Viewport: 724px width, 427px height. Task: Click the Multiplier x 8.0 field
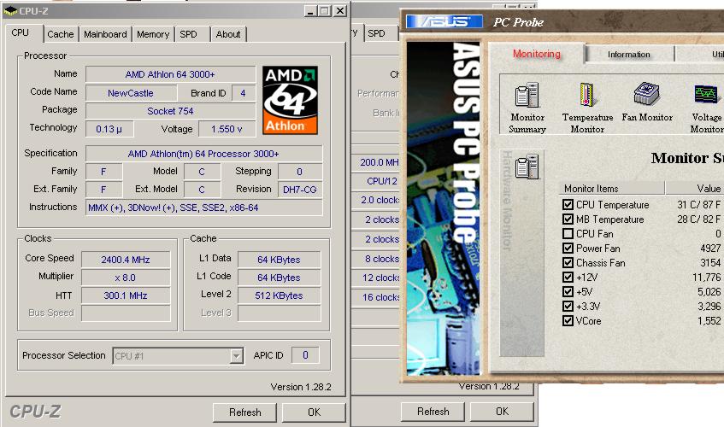pos(126,278)
